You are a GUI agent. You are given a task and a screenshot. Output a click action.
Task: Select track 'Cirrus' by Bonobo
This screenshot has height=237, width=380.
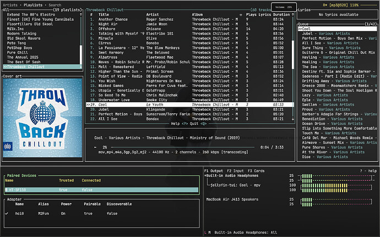pos(190,43)
